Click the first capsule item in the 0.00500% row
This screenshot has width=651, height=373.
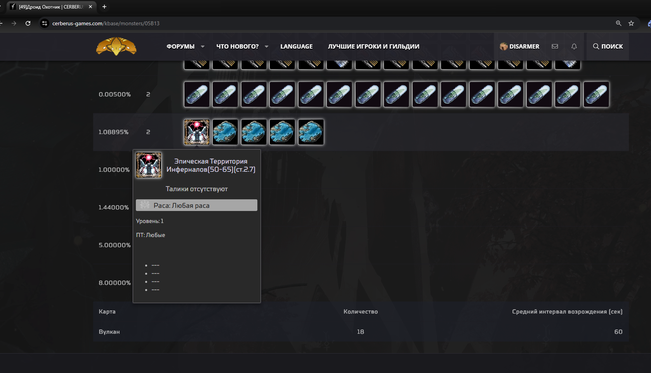tap(196, 94)
